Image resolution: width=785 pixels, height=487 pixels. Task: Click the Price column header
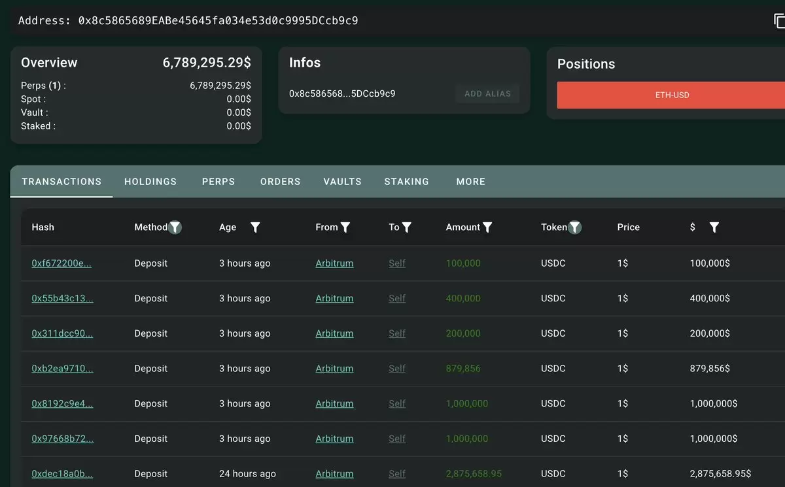point(629,227)
